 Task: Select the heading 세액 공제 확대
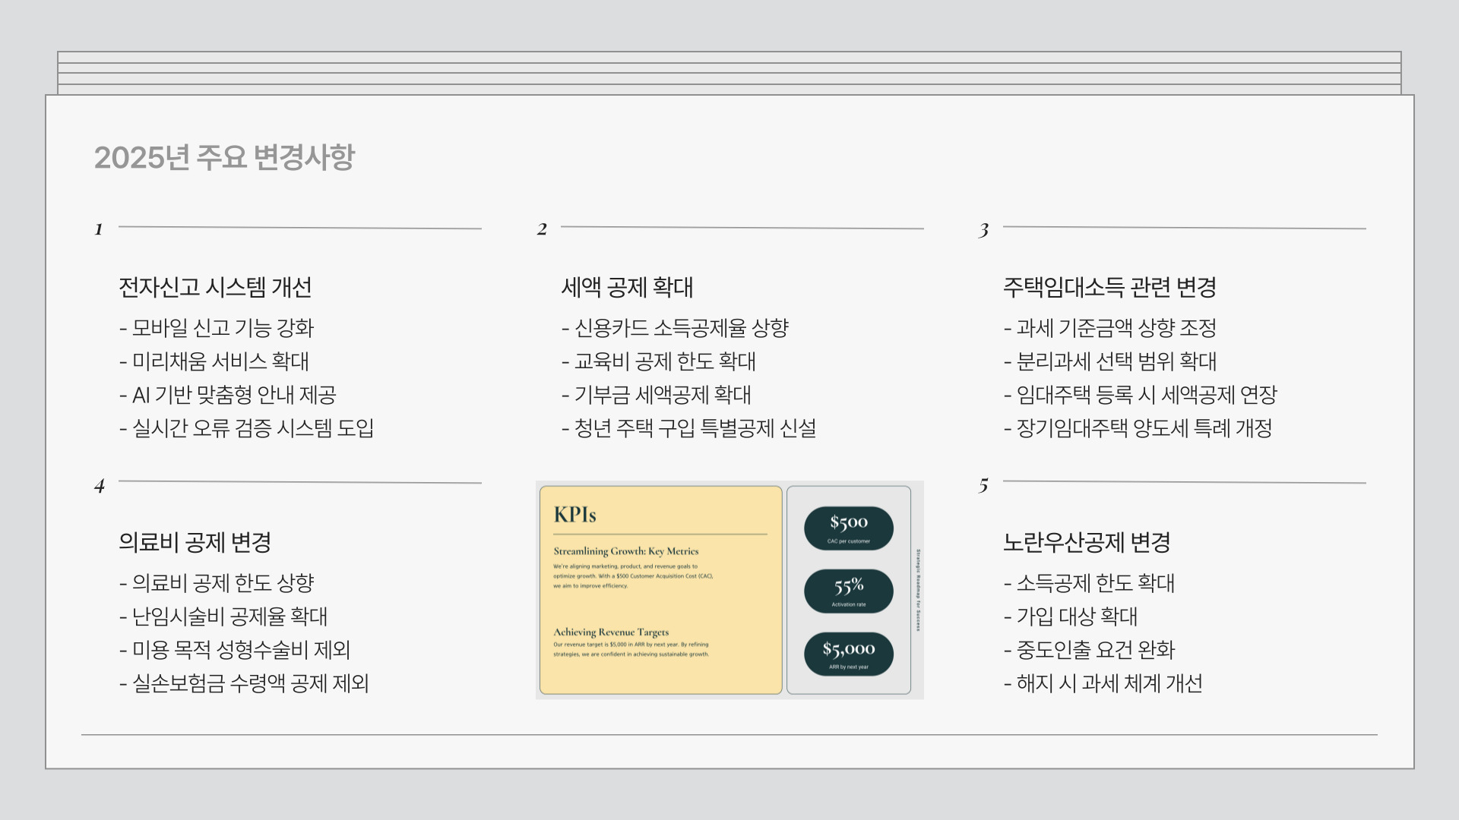click(627, 287)
